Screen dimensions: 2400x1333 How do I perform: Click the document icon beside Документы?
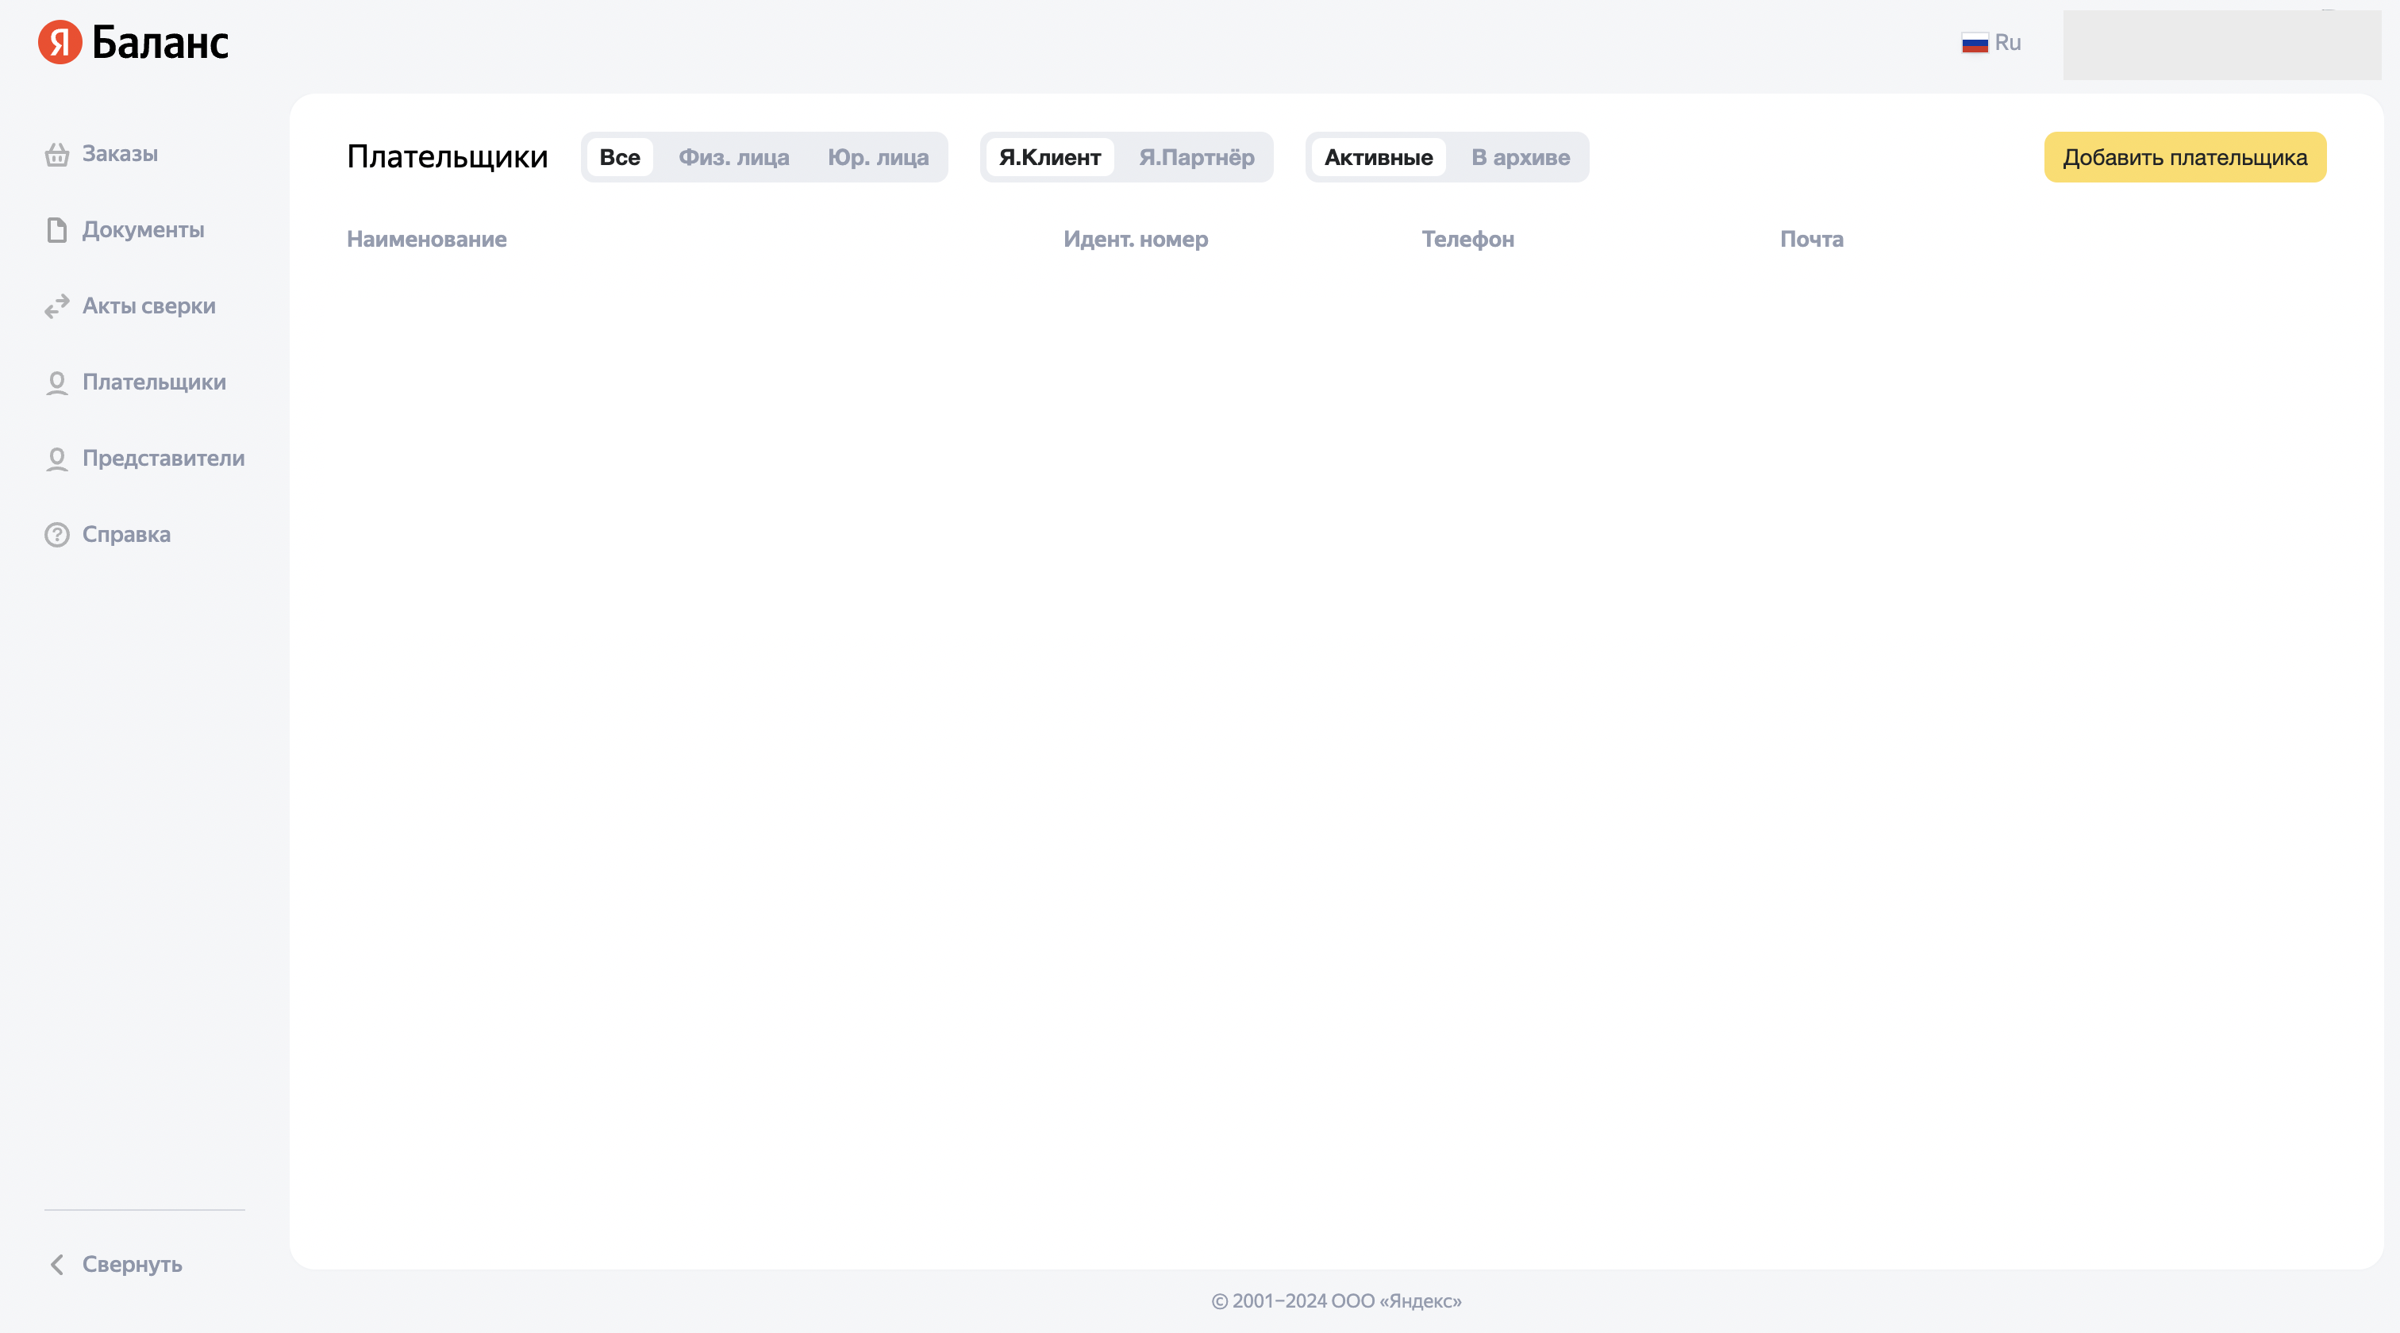click(x=57, y=230)
